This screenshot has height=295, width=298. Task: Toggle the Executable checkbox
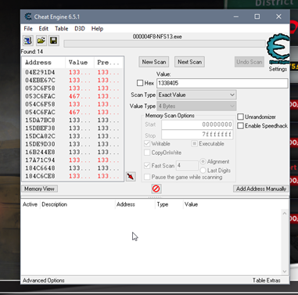195,144
